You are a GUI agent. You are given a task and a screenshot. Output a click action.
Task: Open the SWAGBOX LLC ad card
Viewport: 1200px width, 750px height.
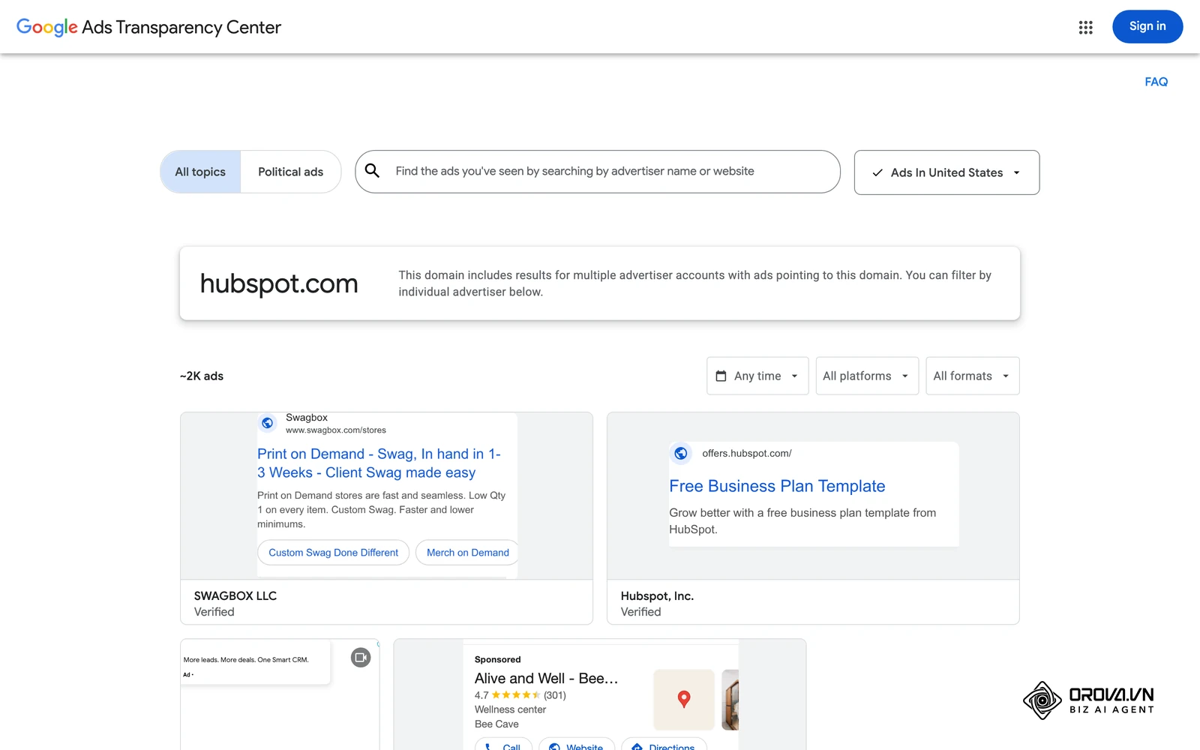coord(386,518)
